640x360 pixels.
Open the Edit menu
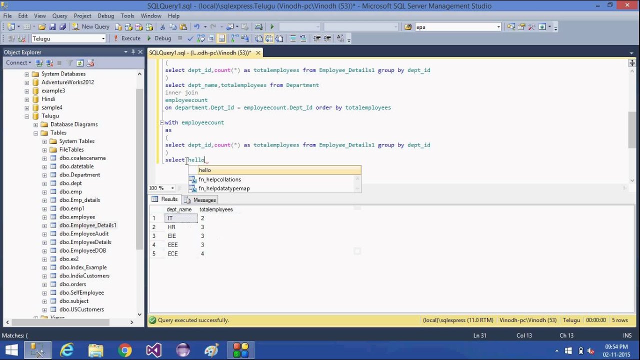[23, 16]
